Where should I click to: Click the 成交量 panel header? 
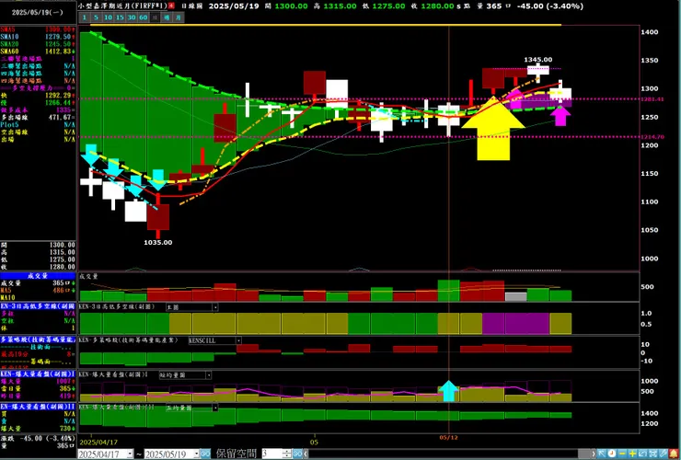pyautogui.click(x=39, y=276)
